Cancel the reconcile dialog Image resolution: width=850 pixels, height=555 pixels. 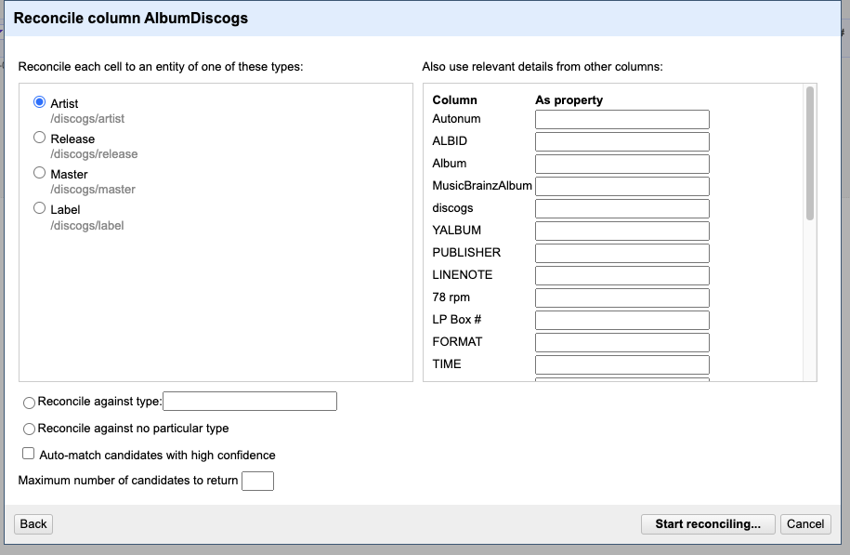coord(805,524)
